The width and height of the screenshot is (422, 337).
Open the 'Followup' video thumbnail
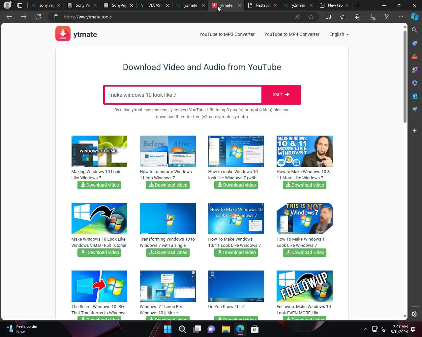pos(305,286)
